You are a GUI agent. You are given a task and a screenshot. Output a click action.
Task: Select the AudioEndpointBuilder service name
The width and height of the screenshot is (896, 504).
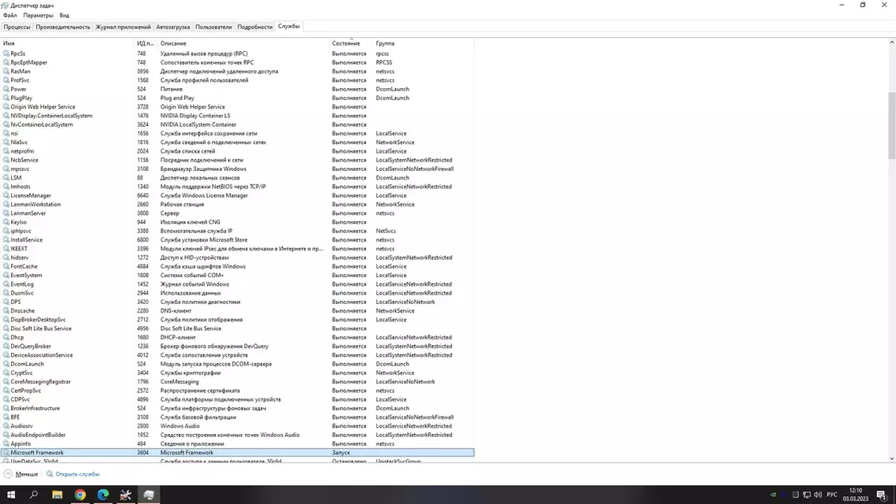coord(38,435)
